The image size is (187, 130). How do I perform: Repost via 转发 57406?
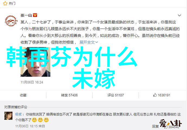pos(69,95)
